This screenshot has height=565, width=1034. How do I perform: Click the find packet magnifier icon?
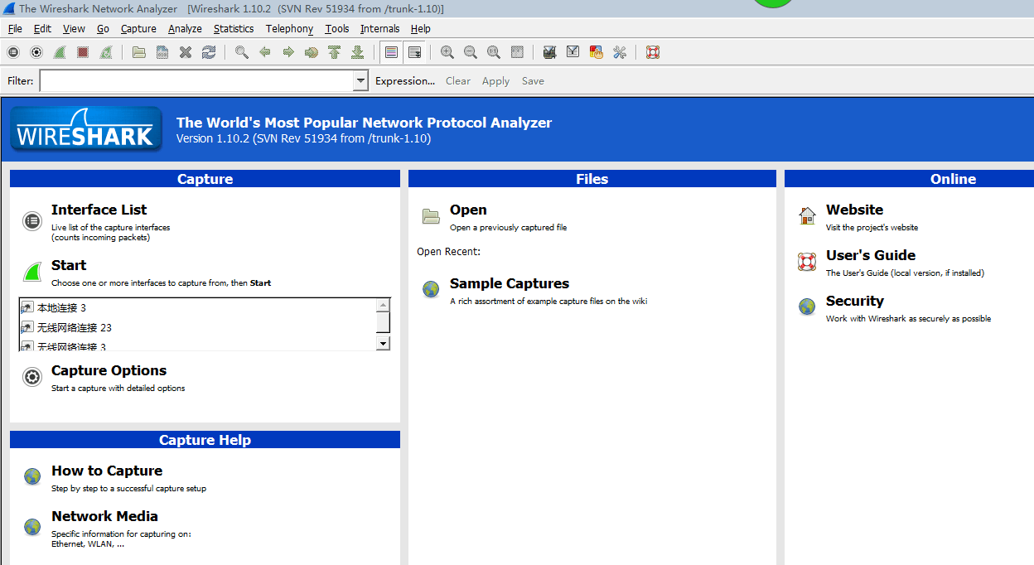pos(242,52)
